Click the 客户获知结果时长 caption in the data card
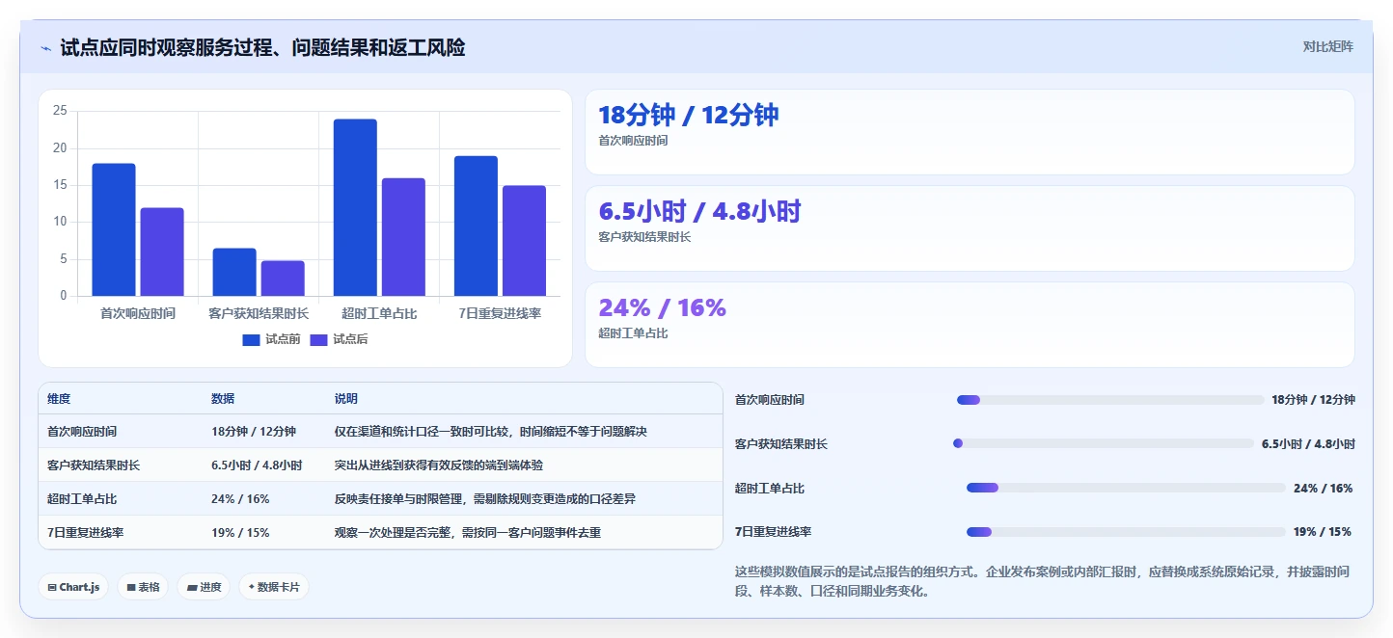Image resolution: width=1393 pixels, height=638 pixels. click(644, 237)
